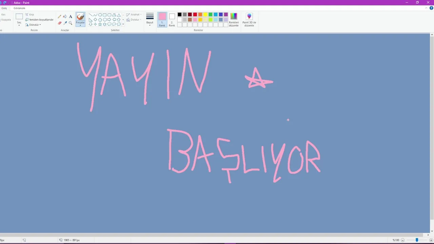Image resolution: width=434 pixels, height=244 pixels.
Task: Open the Fırçalar brushes dropdown arrow
Action: 80,24
